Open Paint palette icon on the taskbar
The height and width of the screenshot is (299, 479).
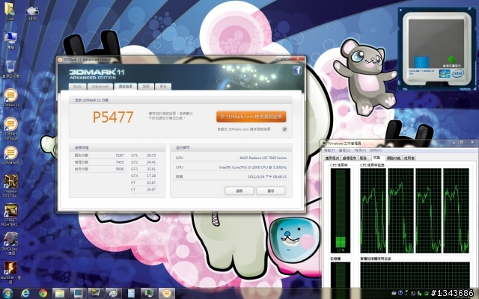pos(113,294)
